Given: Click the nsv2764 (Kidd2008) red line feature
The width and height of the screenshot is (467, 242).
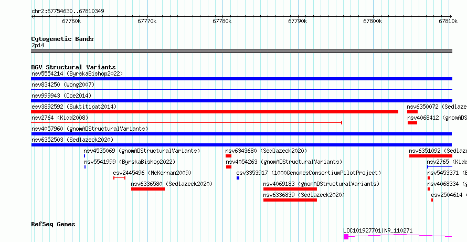Looking at the screenshot, I should [x=187, y=123].
